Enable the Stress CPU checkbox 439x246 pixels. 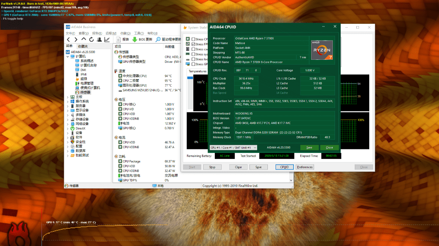point(193,39)
